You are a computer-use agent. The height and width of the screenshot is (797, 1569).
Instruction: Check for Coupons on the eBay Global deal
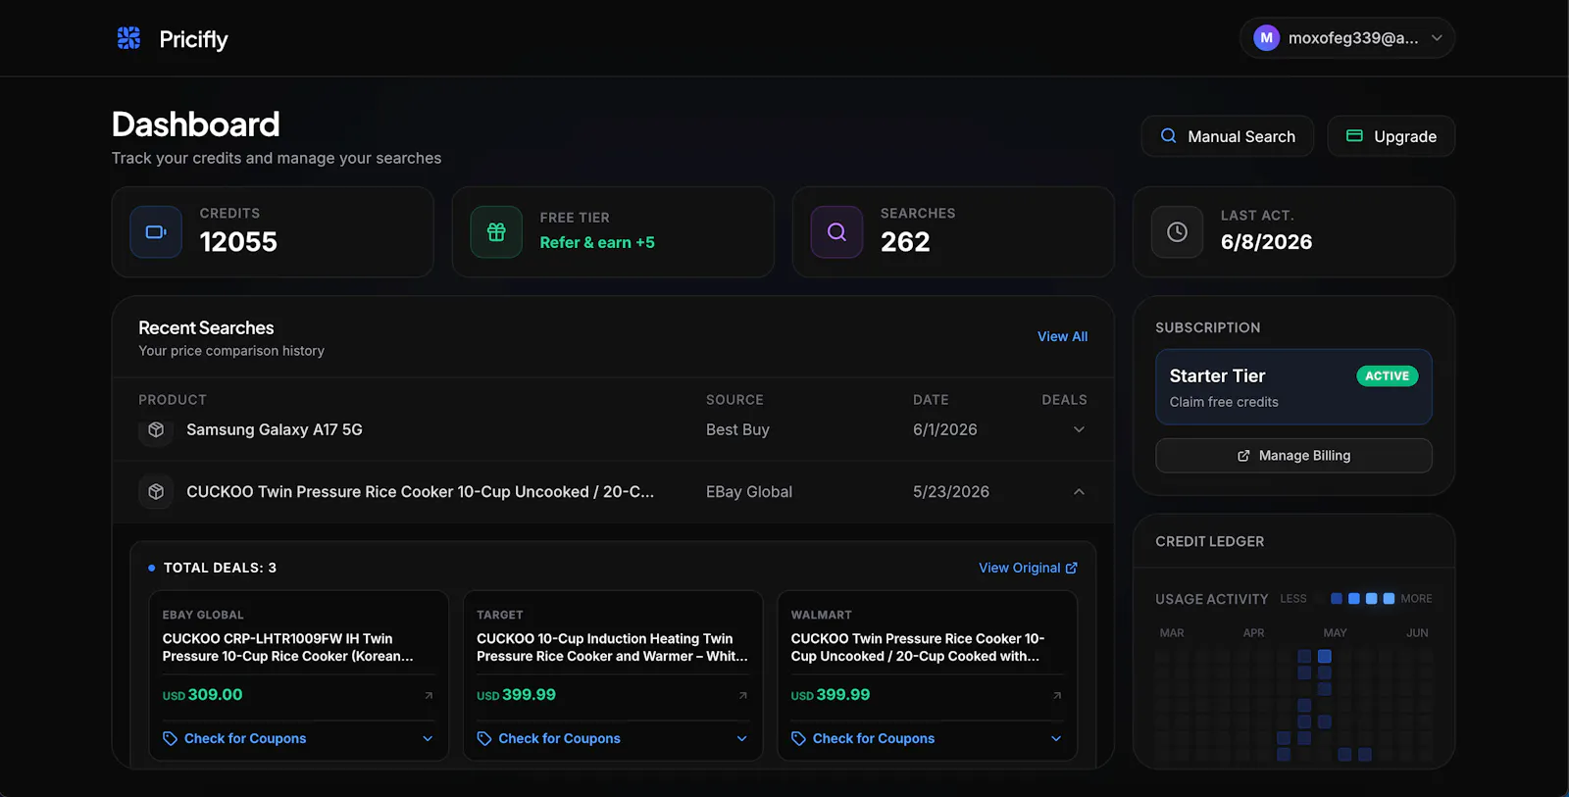245,738
